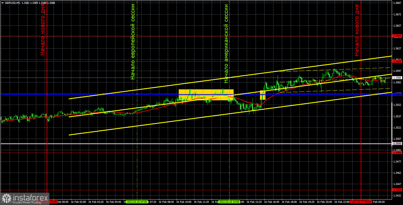This screenshot has height=205, width=403.
Task: Click the current price tag 1.3588
Action: pyautogui.click(x=397, y=78)
